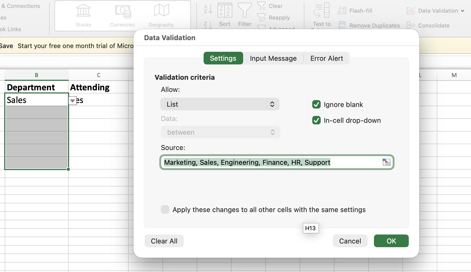Toggle the In-cell drop-down checkbox
This screenshot has height=272, width=471.
tap(316, 120)
